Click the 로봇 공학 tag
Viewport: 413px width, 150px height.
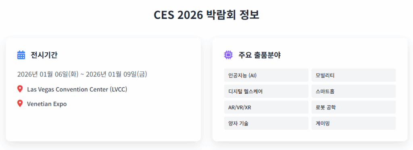353,107
